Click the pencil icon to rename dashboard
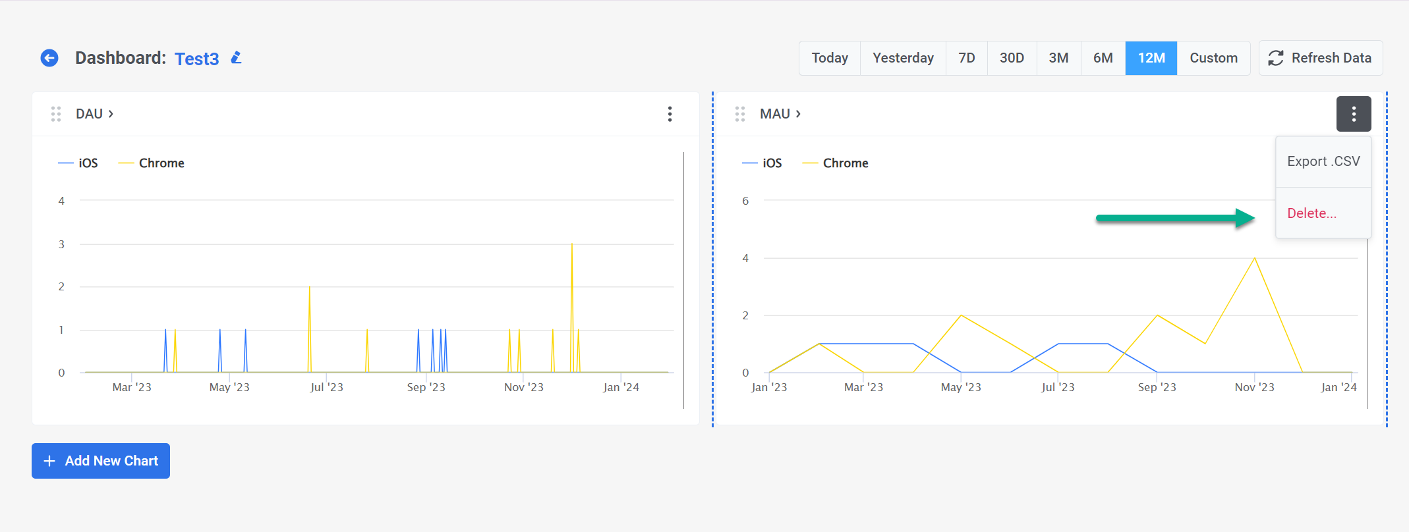The width and height of the screenshot is (1409, 532). point(236,58)
